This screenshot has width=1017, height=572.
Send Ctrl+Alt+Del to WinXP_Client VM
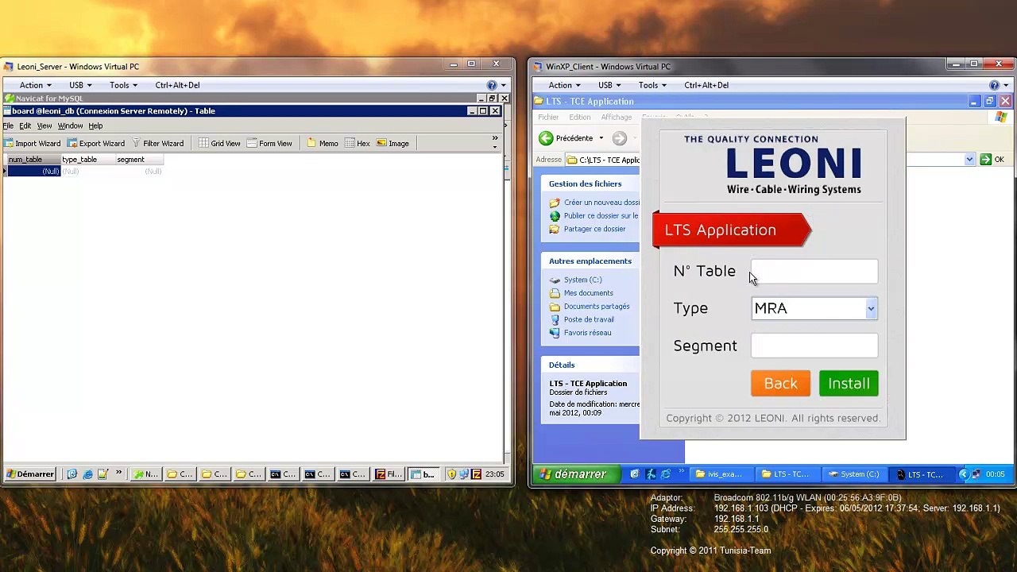pos(706,85)
